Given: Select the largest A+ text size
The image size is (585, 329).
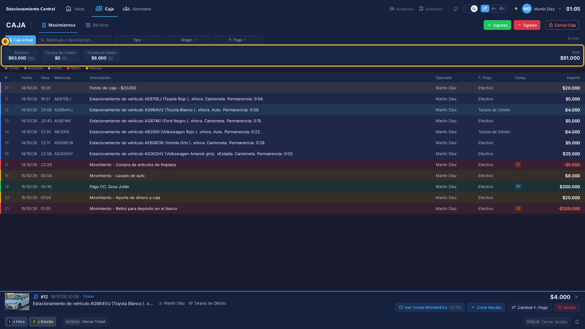Looking at the screenshot, I should click(x=502, y=9).
